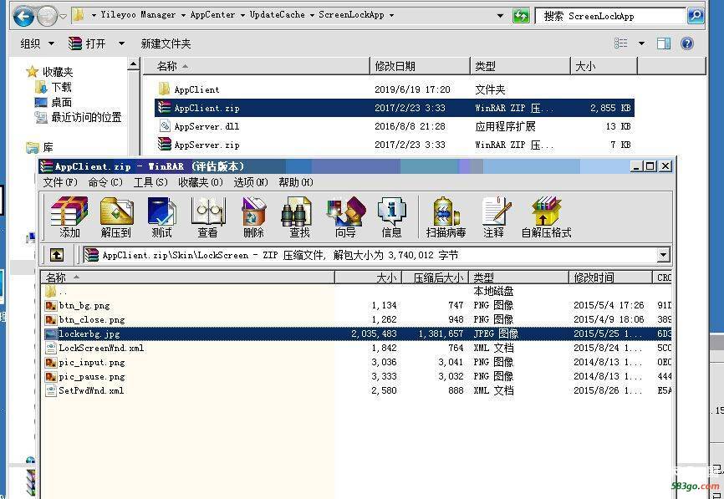Screen dimensions: 724x499
Task: Expand the WinRAR archive path dropdown
Action: pos(663,255)
